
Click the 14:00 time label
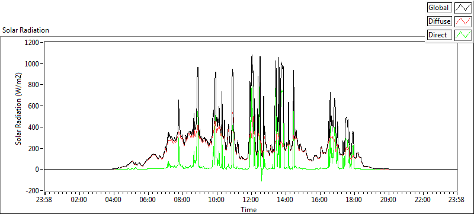pos(286,200)
